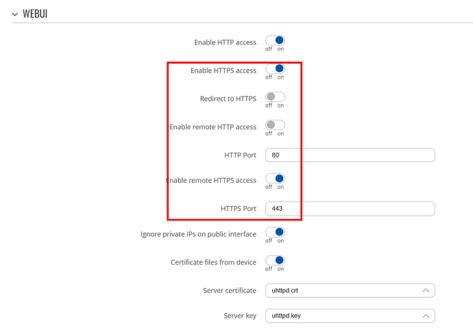
Task: Click the HTTP Port input field
Action: click(350, 155)
